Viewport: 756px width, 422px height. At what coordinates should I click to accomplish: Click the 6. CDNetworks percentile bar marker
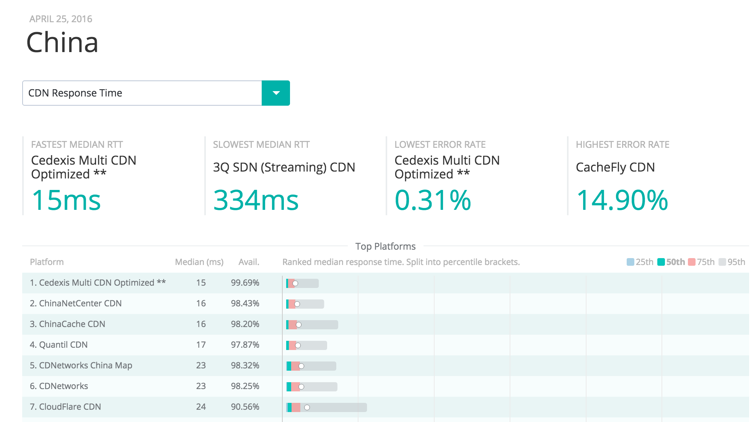coord(301,387)
